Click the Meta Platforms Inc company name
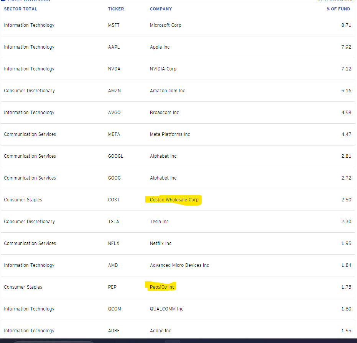 point(170,134)
